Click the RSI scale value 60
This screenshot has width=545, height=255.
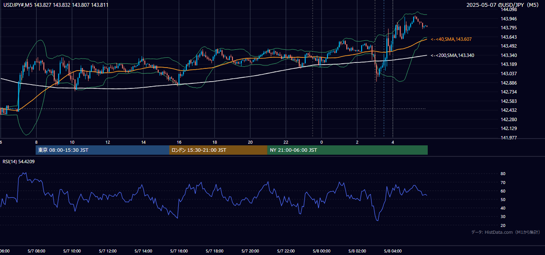point(503,191)
